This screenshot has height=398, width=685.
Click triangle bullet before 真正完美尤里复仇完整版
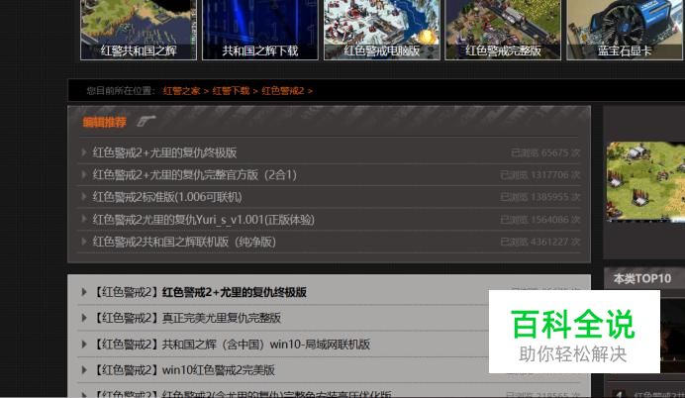(x=84, y=318)
